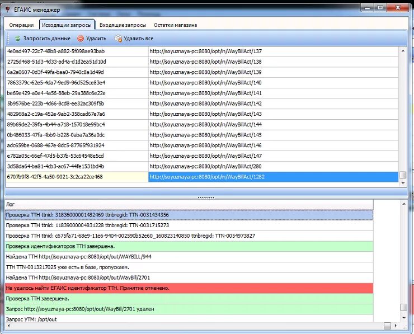Maximize the ЕГАИС менеджер window

(380, 8)
